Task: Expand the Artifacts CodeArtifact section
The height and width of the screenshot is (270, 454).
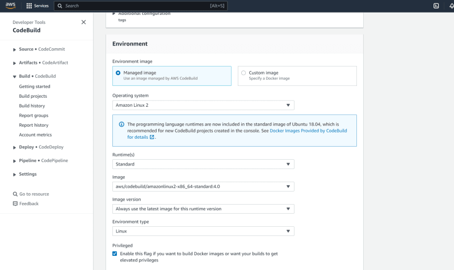Action: 15,63
